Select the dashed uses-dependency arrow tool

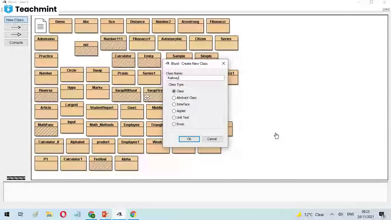pyautogui.click(x=16, y=28)
